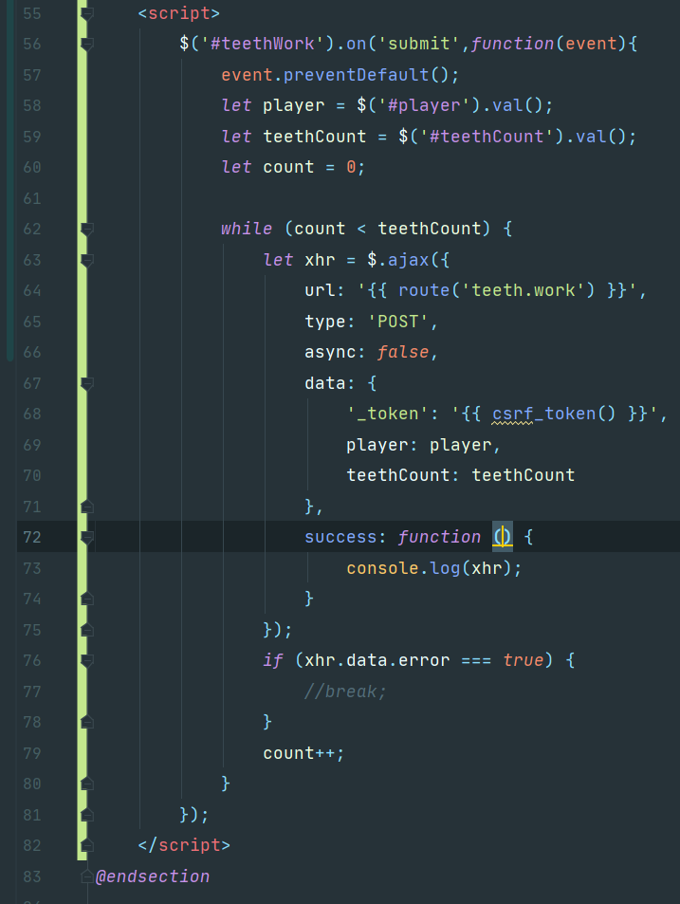Click line number 77 in the gutter

(x=32, y=692)
